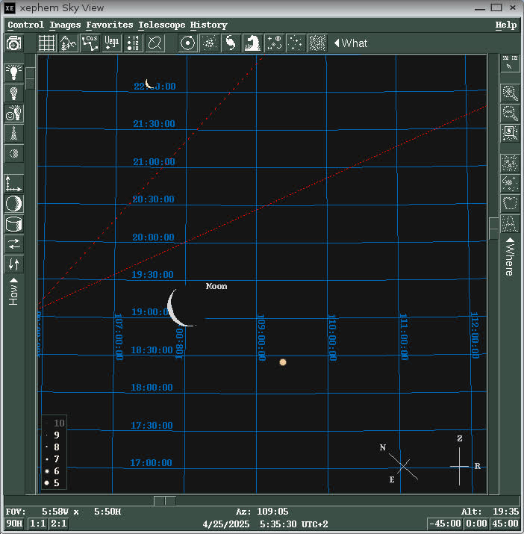Image resolution: width=524 pixels, height=534 pixels.
Task: Open the Favorites menu
Action: click(x=109, y=25)
